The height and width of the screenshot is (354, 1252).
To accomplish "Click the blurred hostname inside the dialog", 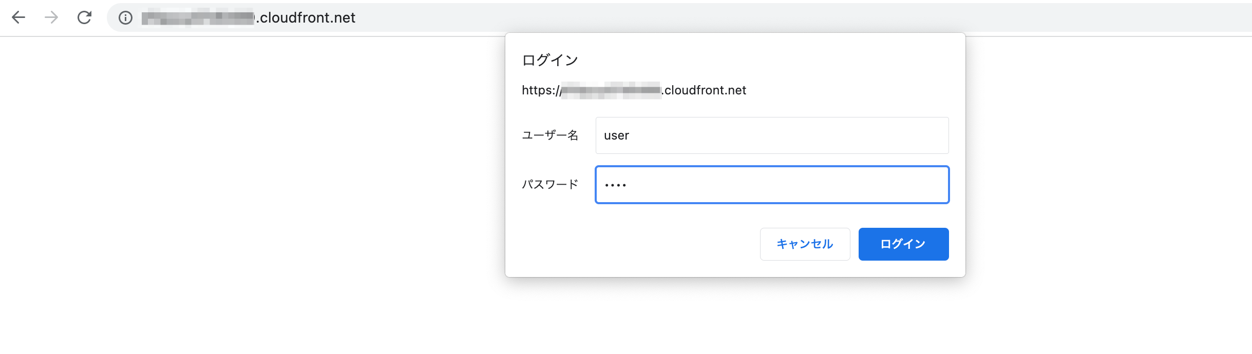I will pyautogui.click(x=611, y=90).
